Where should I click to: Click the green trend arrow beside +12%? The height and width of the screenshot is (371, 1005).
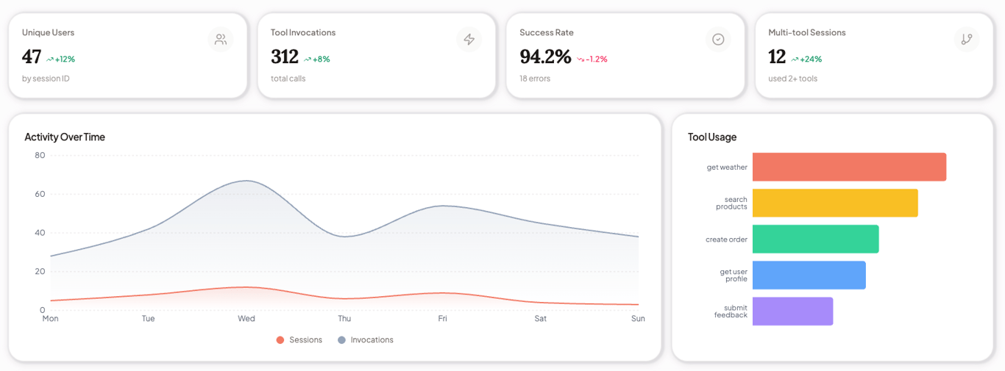click(50, 60)
